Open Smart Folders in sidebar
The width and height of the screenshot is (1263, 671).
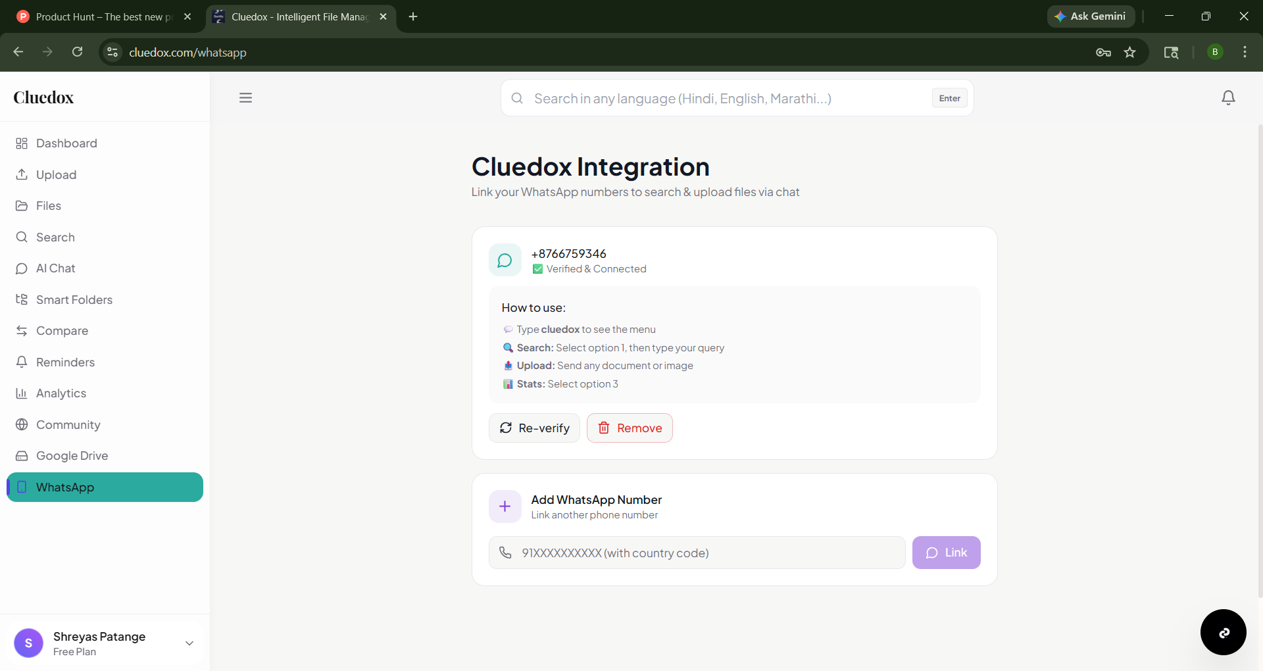pos(105,299)
